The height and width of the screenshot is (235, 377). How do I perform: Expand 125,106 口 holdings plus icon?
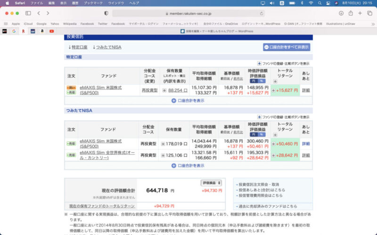pos(163,156)
